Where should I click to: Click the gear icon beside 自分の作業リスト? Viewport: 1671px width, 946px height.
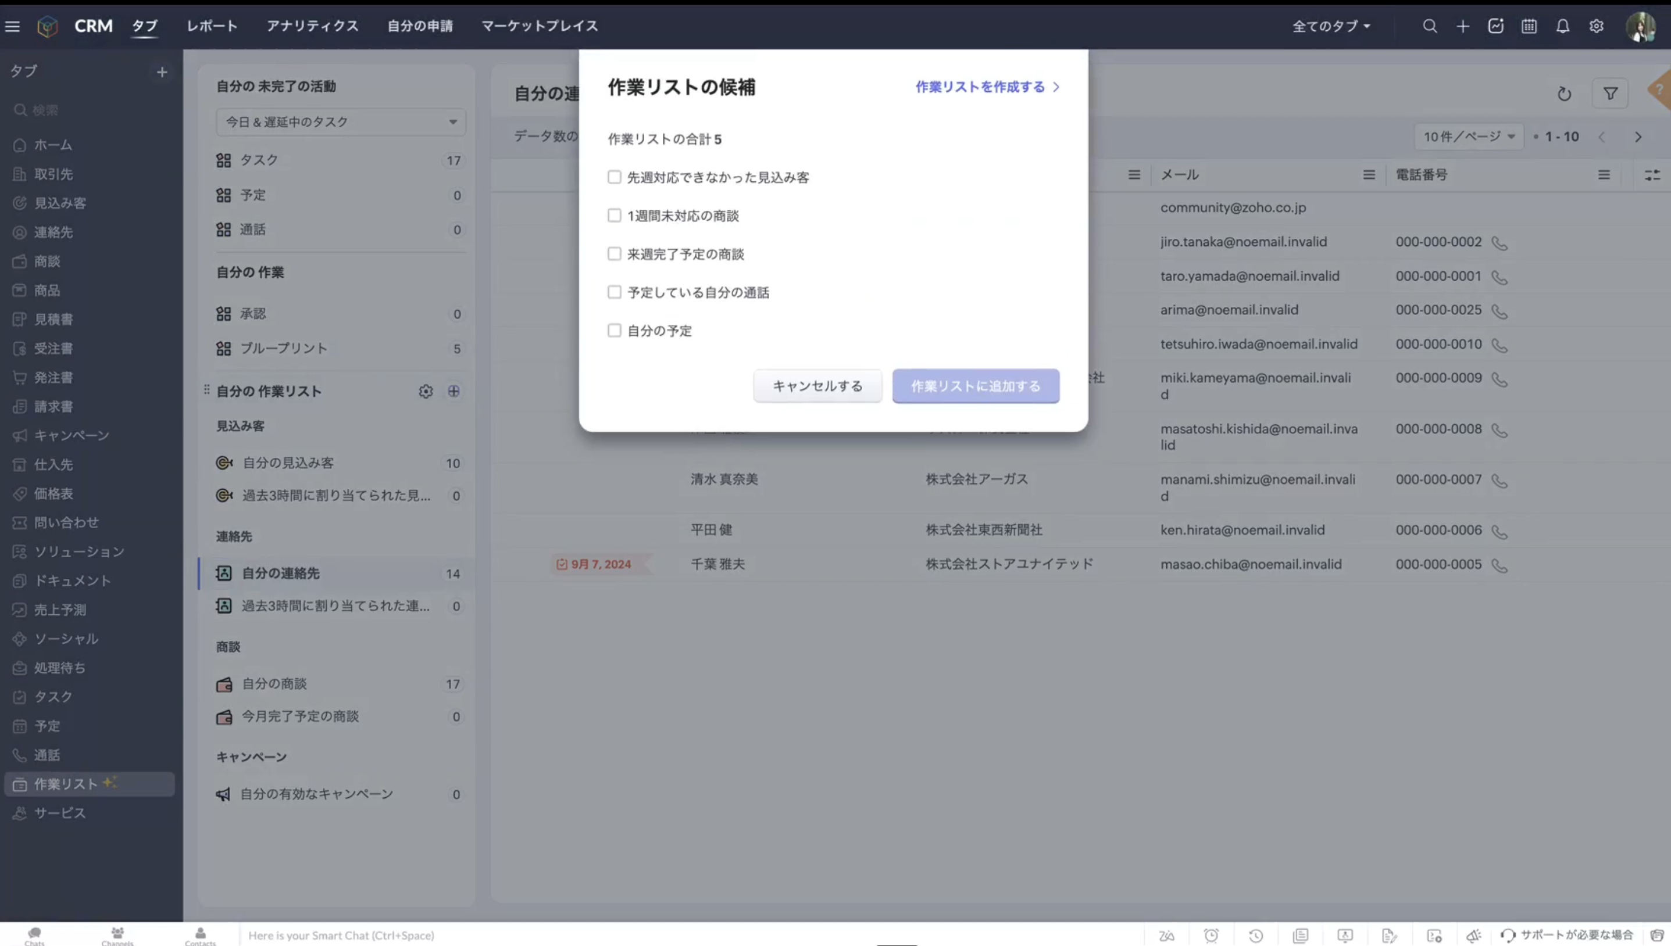(426, 391)
